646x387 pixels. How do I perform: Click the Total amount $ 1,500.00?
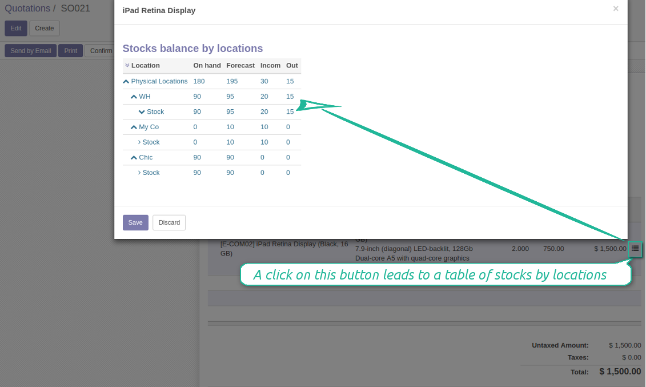[620, 372]
